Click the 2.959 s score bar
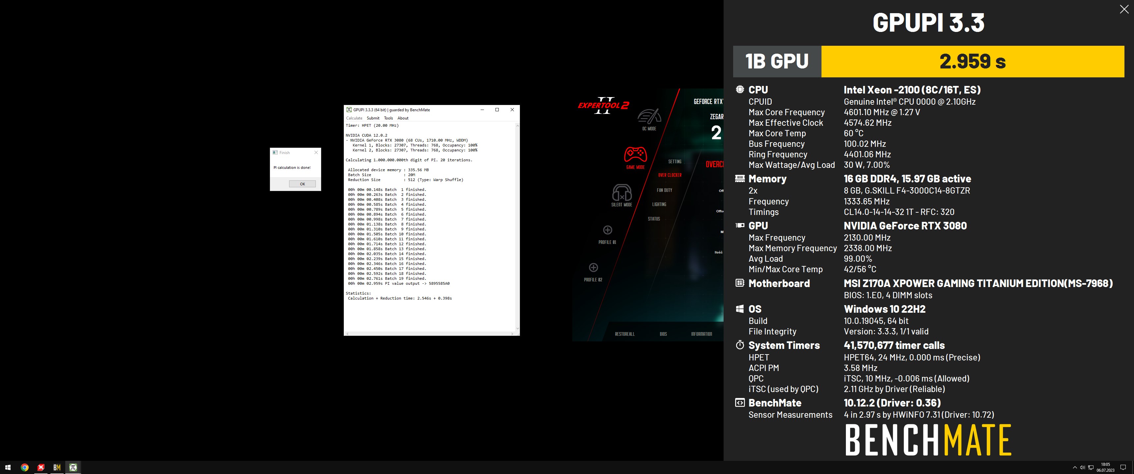 (x=972, y=62)
